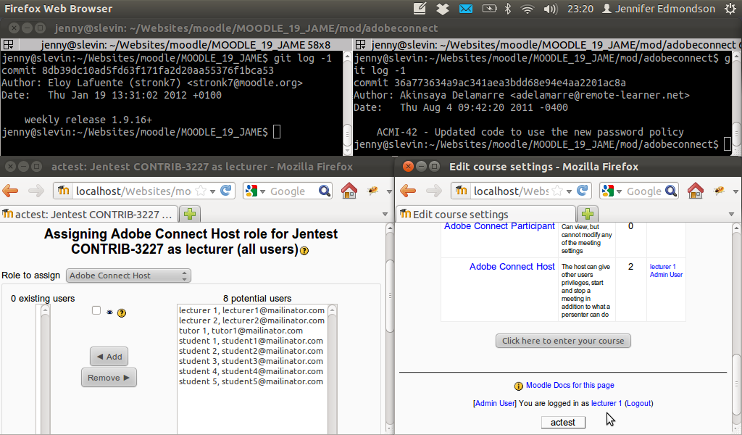Go back in Edit course settings window

[x=408, y=191]
